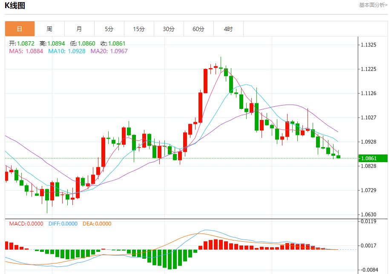The image size is (391, 274).
Task: Click the 1.0928 price axis label
Action: (x=368, y=142)
